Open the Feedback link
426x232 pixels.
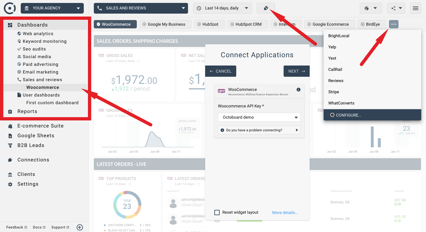[17, 227]
